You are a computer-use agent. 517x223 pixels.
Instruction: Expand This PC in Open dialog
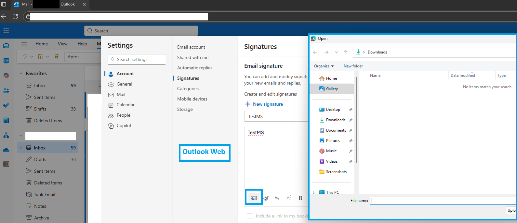click(x=314, y=193)
